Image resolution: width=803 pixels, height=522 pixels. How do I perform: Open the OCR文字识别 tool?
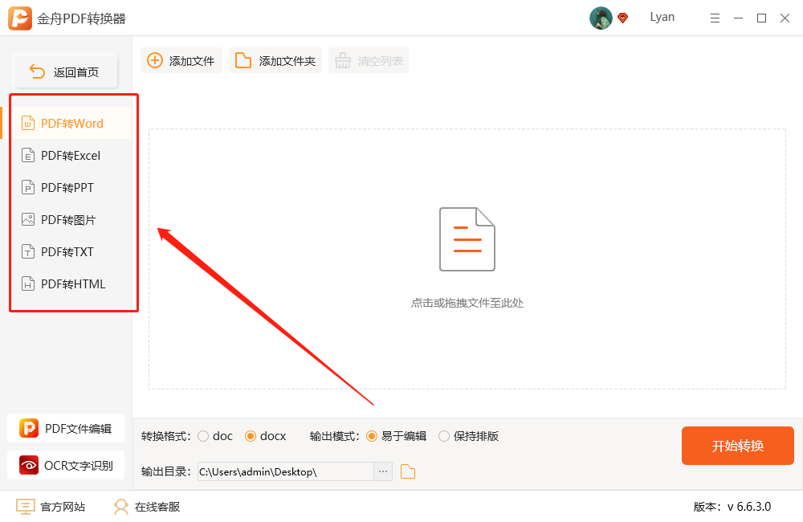click(66, 465)
